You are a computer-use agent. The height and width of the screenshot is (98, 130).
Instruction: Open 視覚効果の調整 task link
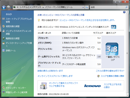tap(13, 26)
